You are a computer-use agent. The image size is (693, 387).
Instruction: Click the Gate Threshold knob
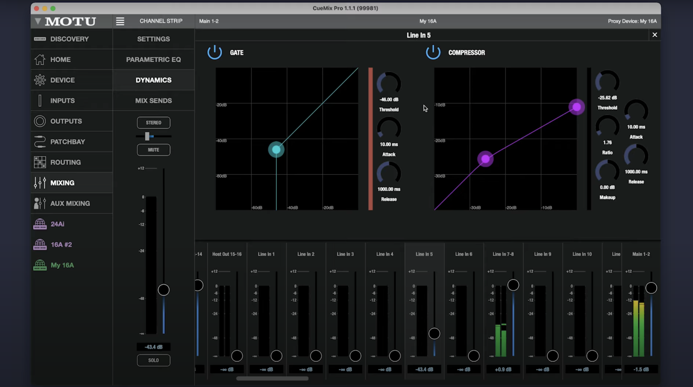tap(389, 84)
